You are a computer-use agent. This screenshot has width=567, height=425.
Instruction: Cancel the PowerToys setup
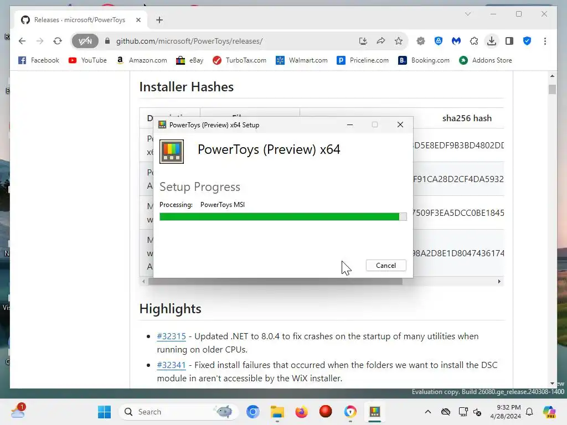coord(386,265)
